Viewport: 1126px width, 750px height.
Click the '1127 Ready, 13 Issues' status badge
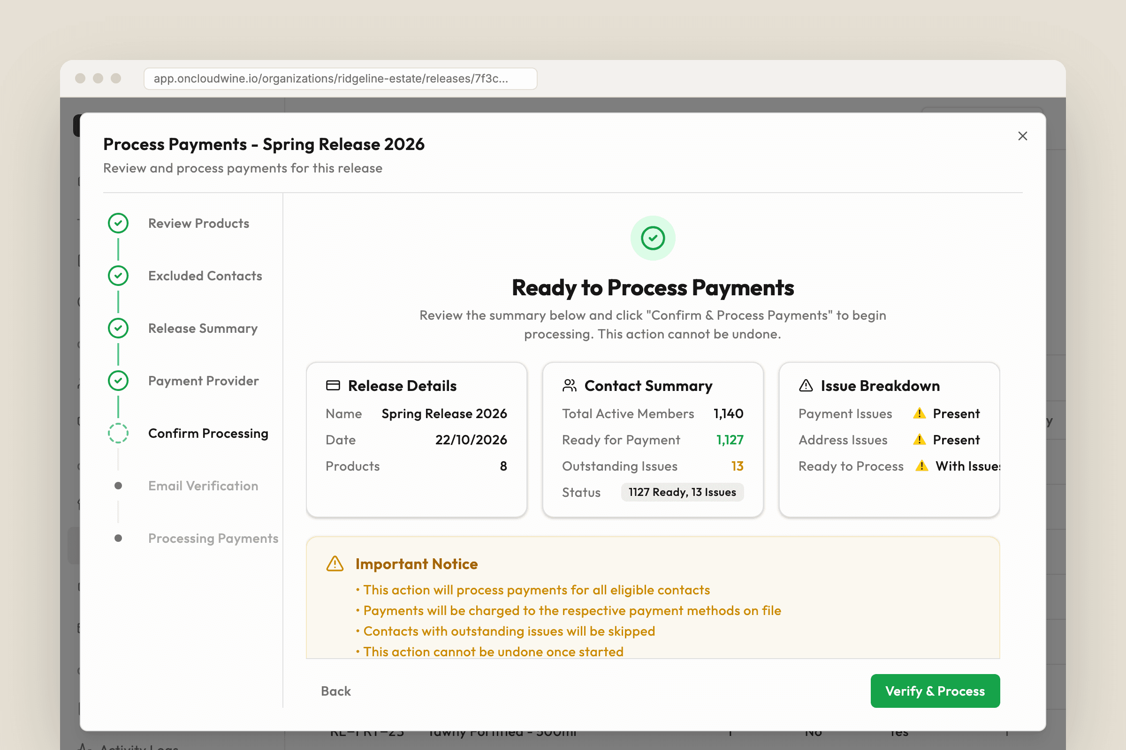[x=682, y=492]
